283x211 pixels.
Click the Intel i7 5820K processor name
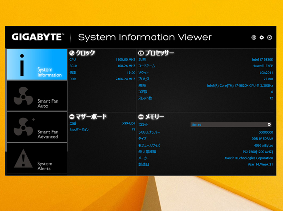click(x=263, y=60)
